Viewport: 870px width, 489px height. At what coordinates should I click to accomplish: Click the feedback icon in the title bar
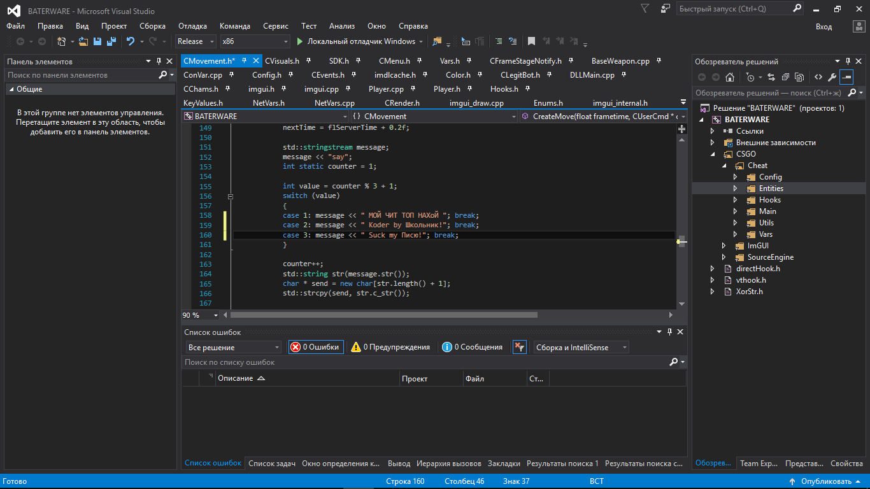click(666, 9)
